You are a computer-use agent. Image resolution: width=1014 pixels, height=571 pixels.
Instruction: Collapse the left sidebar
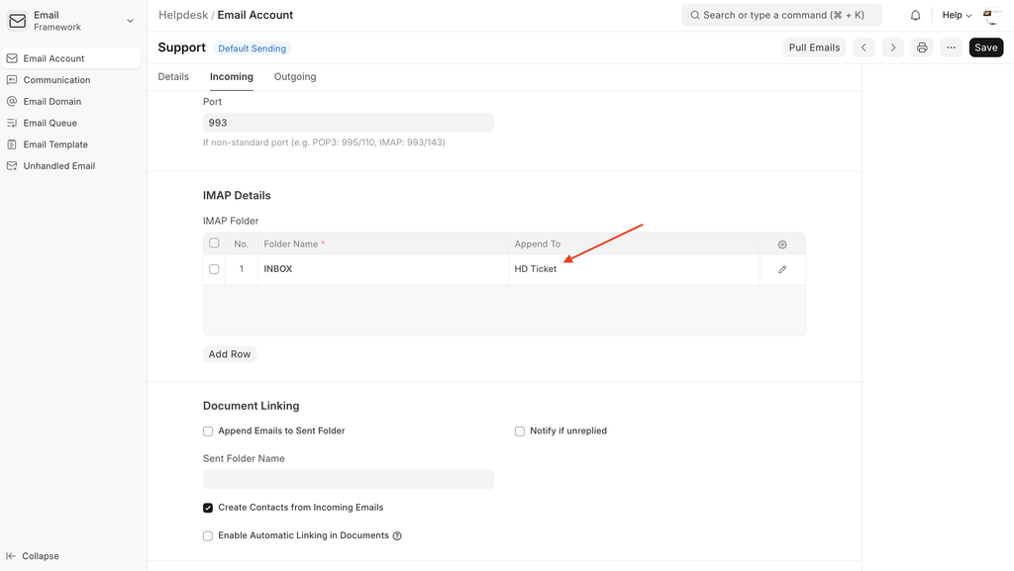click(34, 556)
